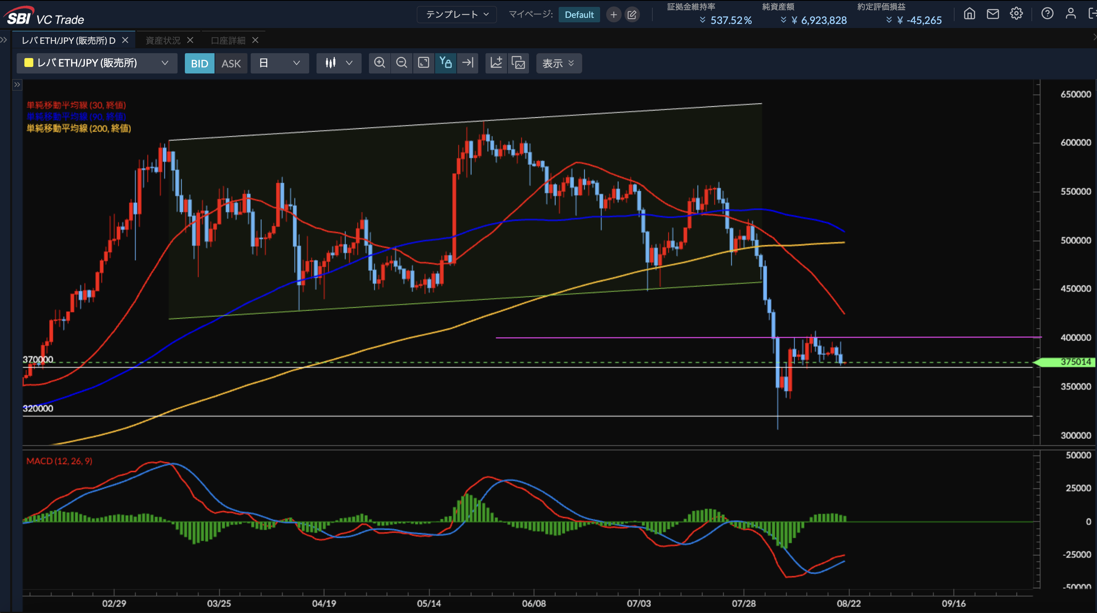Open the mail inbox icon
Viewport: 1097px width, 613px height.
993,14
